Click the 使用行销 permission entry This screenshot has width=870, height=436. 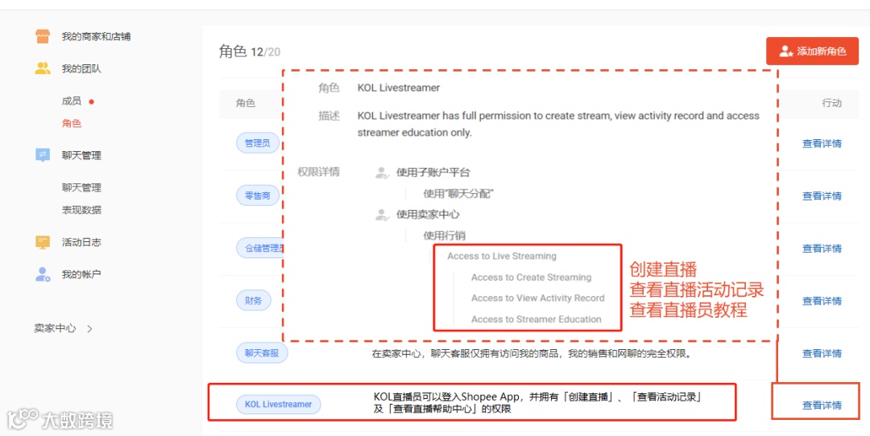pyautogui.click(x=445, y=236)
